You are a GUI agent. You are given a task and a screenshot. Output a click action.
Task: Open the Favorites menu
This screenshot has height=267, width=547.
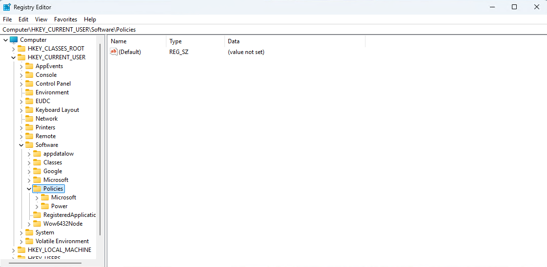[x=65, y=19]
